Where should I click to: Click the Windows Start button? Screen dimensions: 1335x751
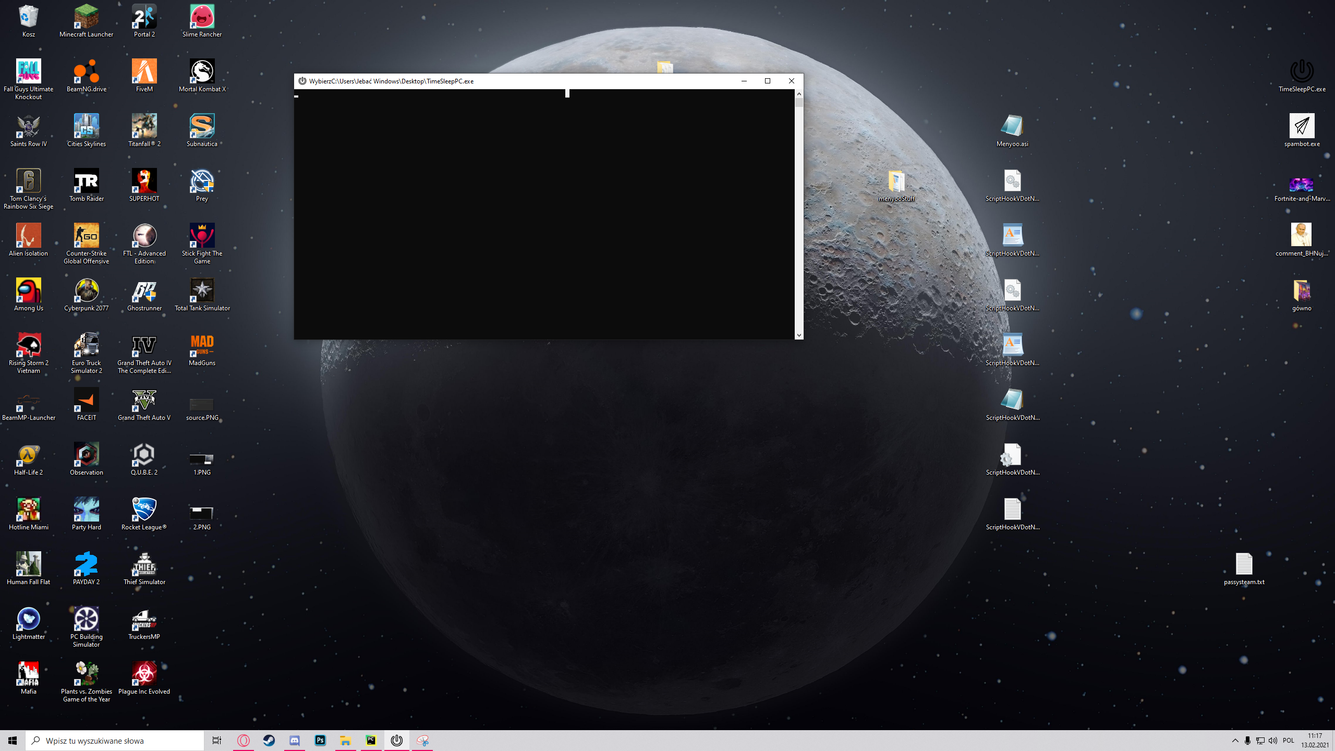pos(13,741)
